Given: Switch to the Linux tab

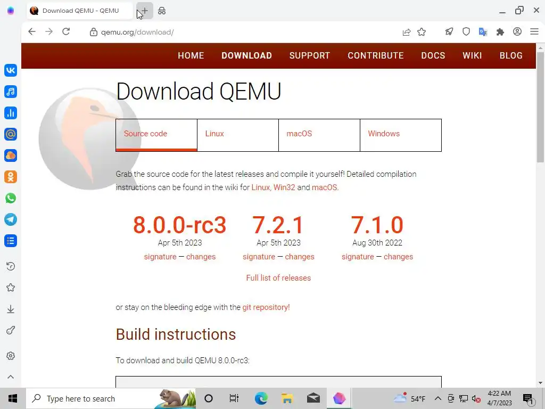Looking at the screenshot, I should (x=238, y=135).
